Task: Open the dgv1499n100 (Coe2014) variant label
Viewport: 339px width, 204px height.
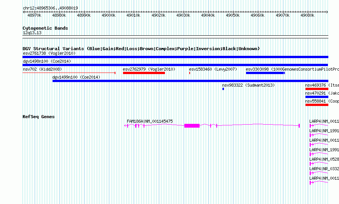Action: [76, 77]
